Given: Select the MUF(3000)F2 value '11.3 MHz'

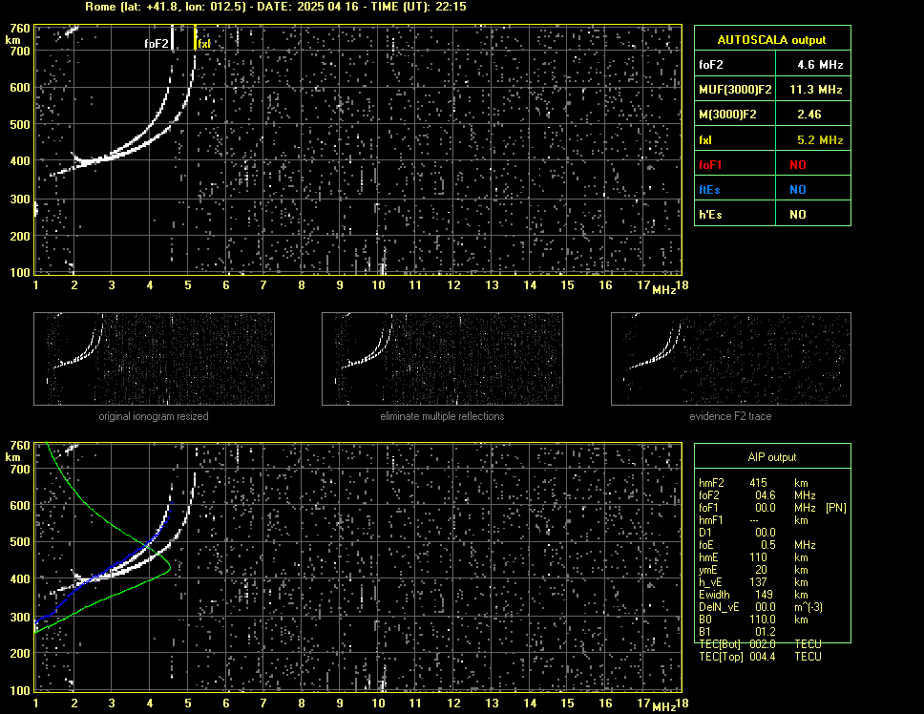Looking at the screenshot, I should 815,90.
